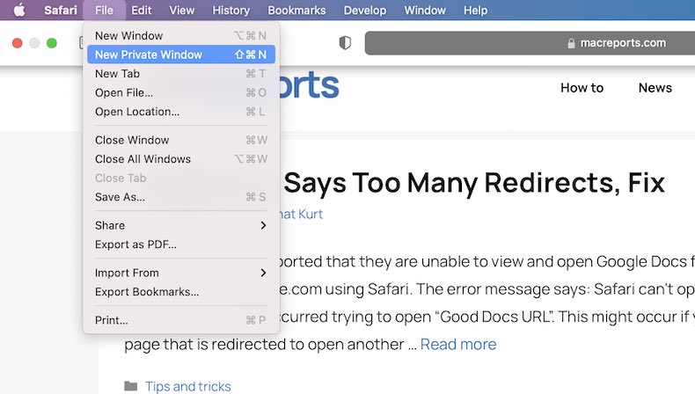Choose New Tab menu item

point(181,74)
